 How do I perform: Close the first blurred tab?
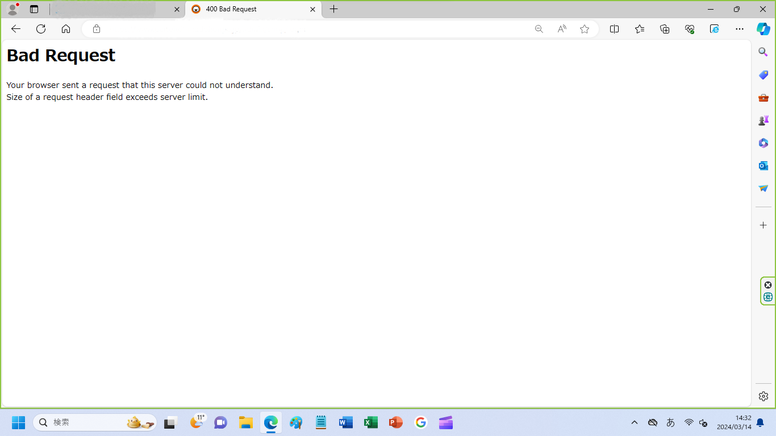pyautogui.click(x=177, y=9)
